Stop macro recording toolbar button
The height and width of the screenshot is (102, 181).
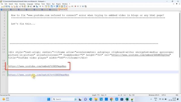78,6
